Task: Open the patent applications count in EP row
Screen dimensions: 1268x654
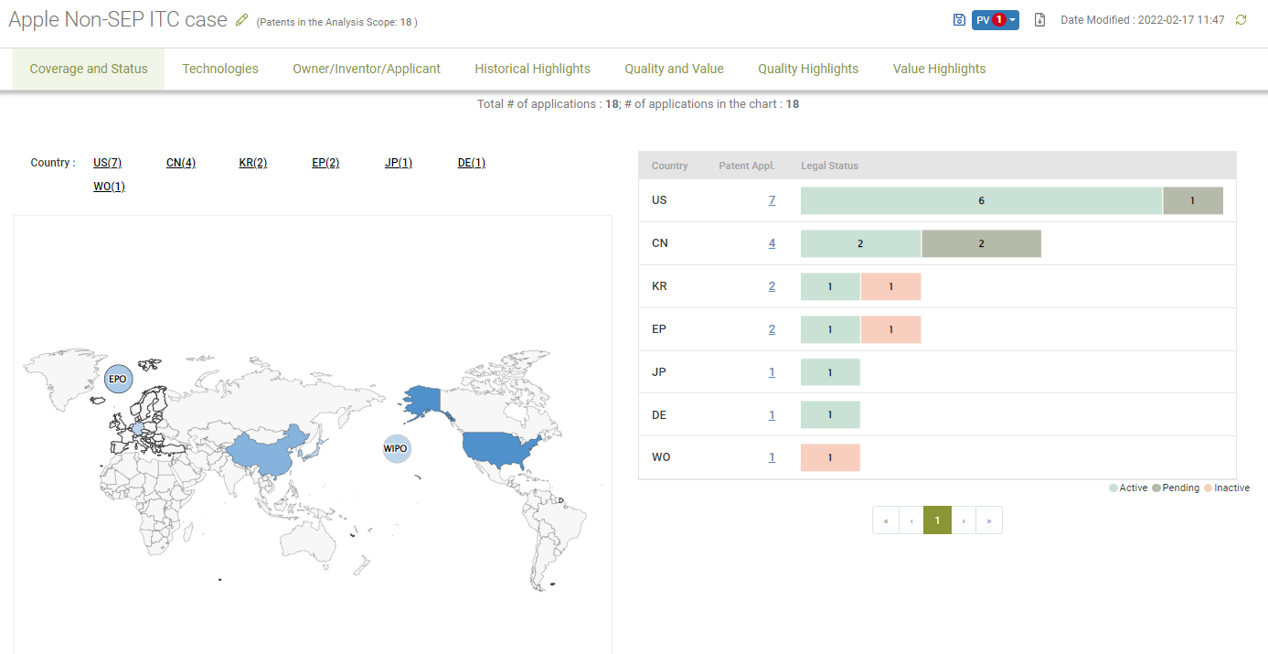Action: (x=772, y=329)
